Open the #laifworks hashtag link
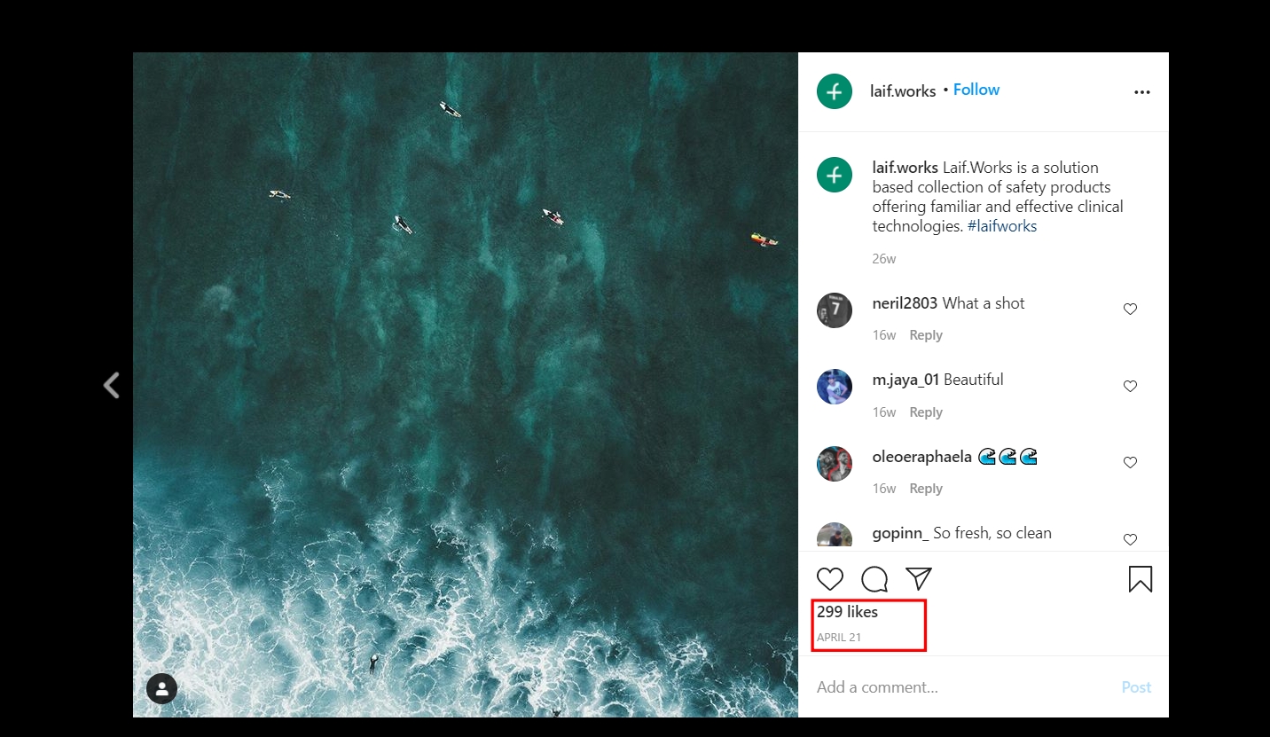The height and width of the screenshot is (737, 1270). coord(1002,226)
